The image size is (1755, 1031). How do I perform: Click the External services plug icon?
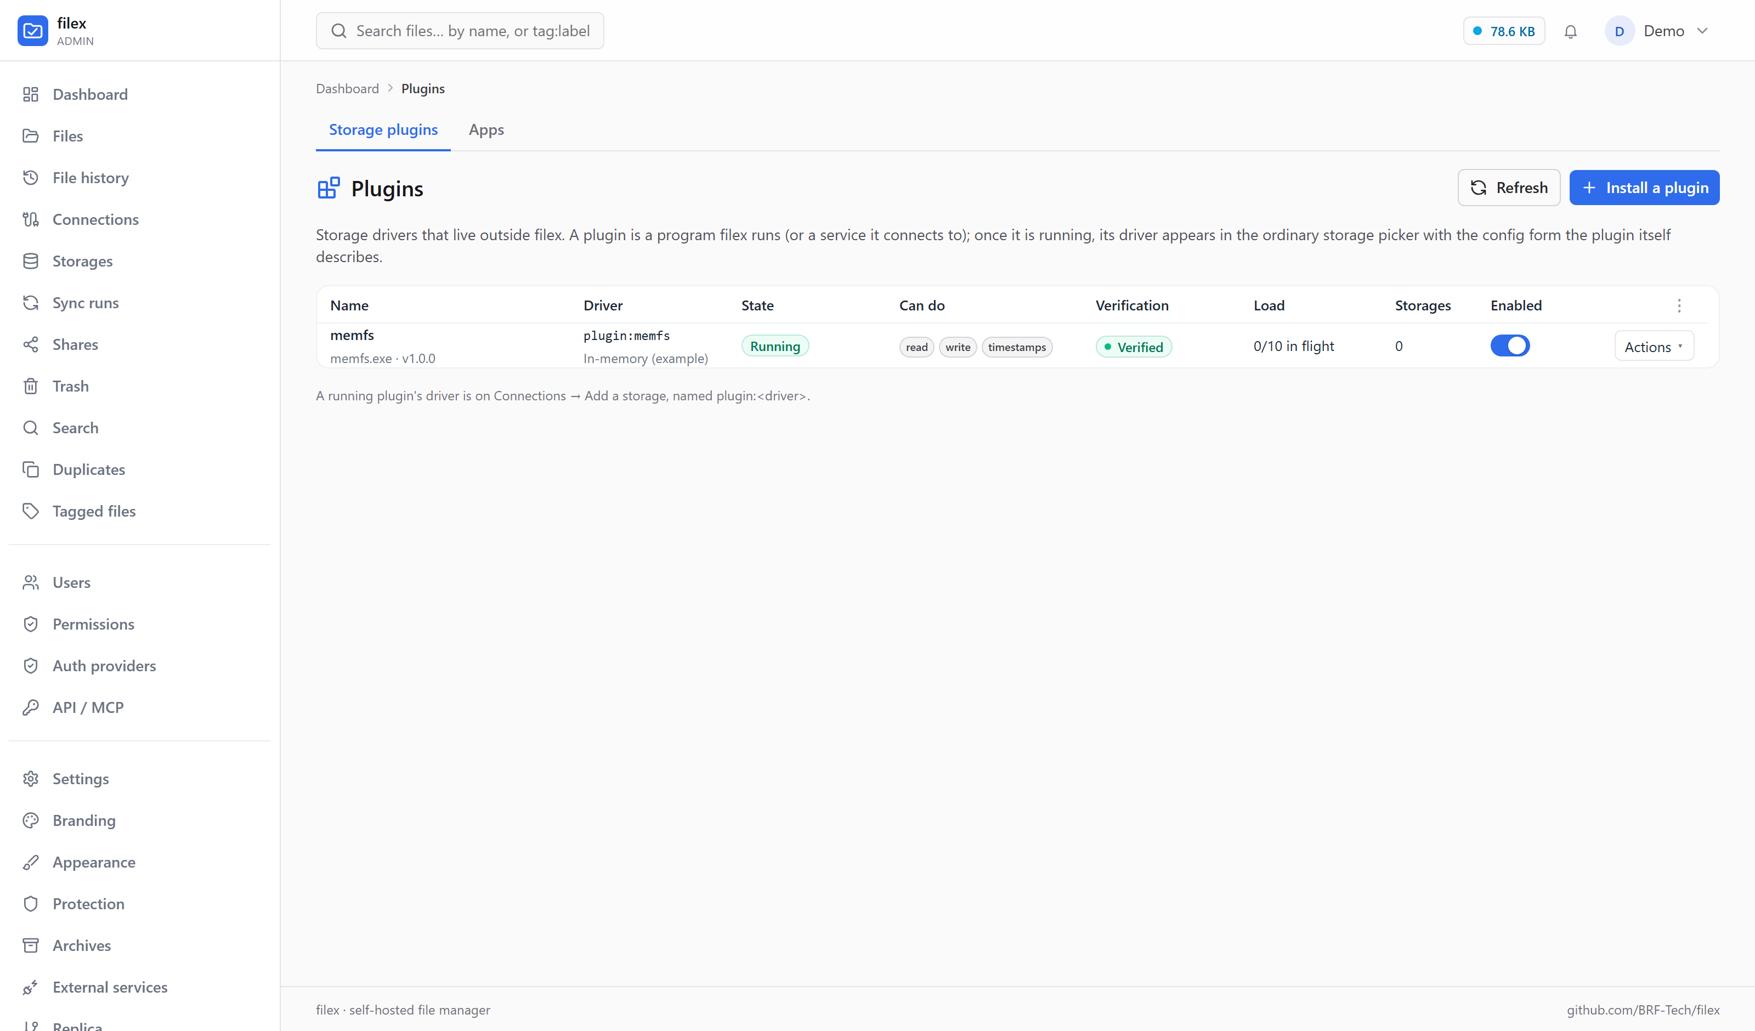point(31,987)
